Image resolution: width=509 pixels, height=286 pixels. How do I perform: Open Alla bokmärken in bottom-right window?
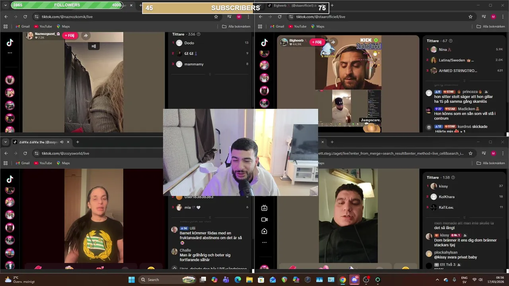(491, 163)
